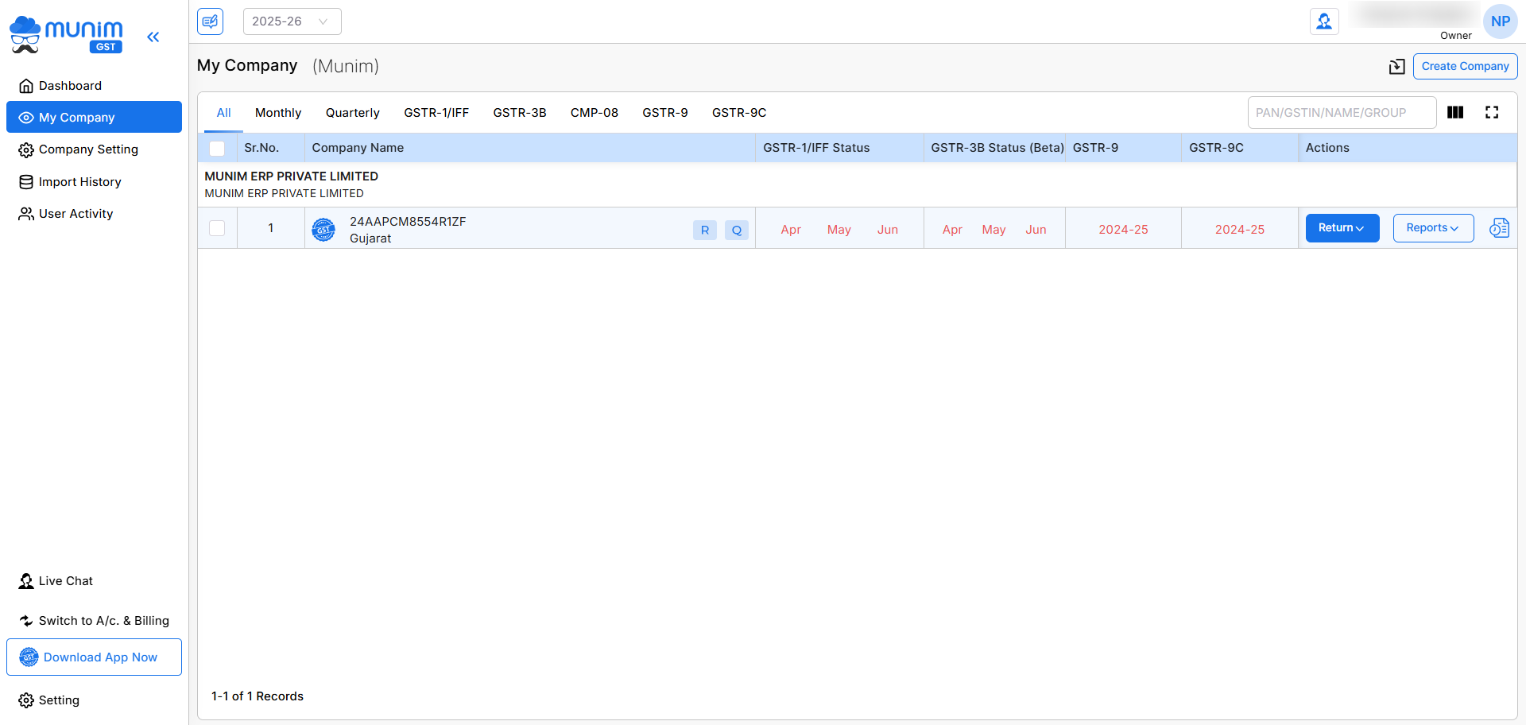Image resolution: width=1526 pixels, height=725 pixels.
Task: Click the Dashboard home icon
Action: (26, 86)
